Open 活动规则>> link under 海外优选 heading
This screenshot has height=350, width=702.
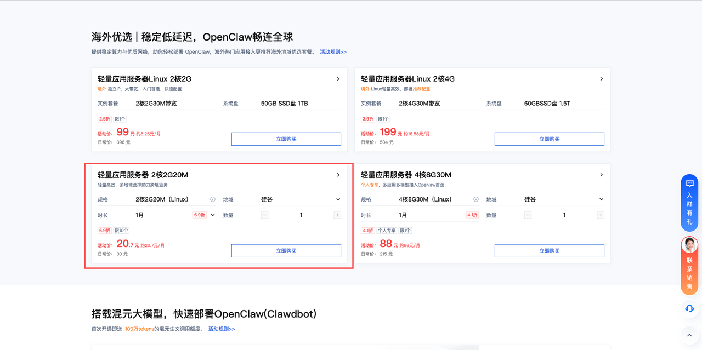tap(333, 52)
